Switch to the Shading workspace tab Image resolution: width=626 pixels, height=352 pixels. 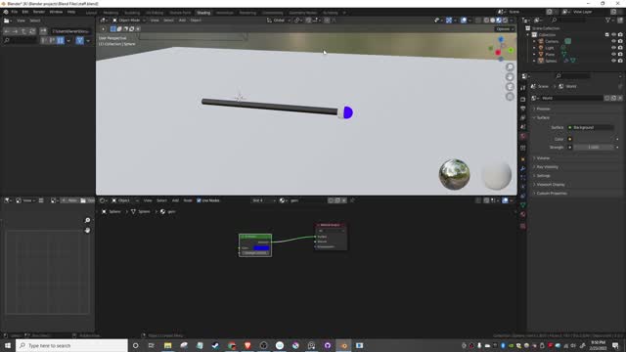coord(203,13)
